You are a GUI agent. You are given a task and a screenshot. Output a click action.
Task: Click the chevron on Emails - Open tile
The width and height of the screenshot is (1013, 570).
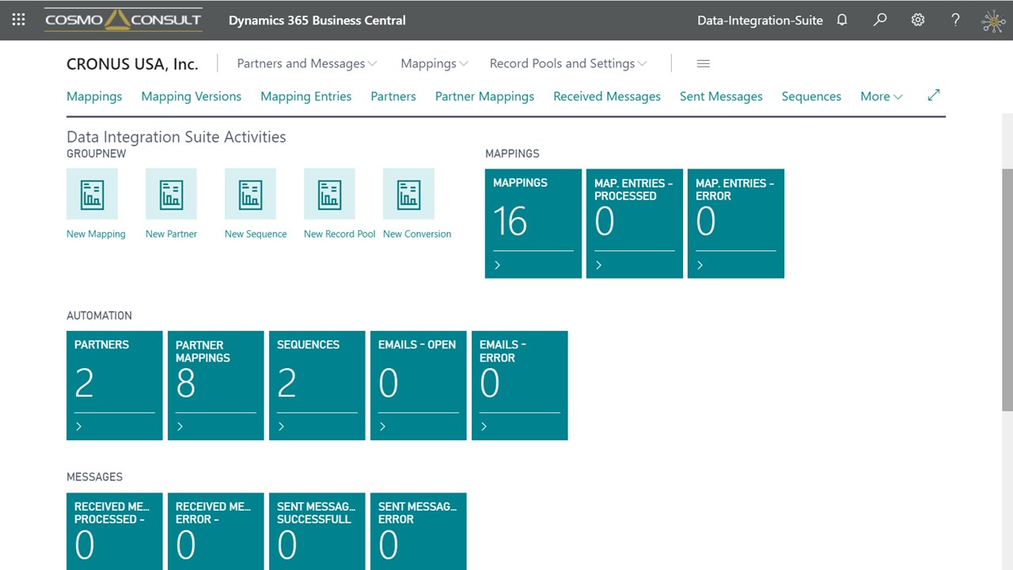[x=382, y=427]
